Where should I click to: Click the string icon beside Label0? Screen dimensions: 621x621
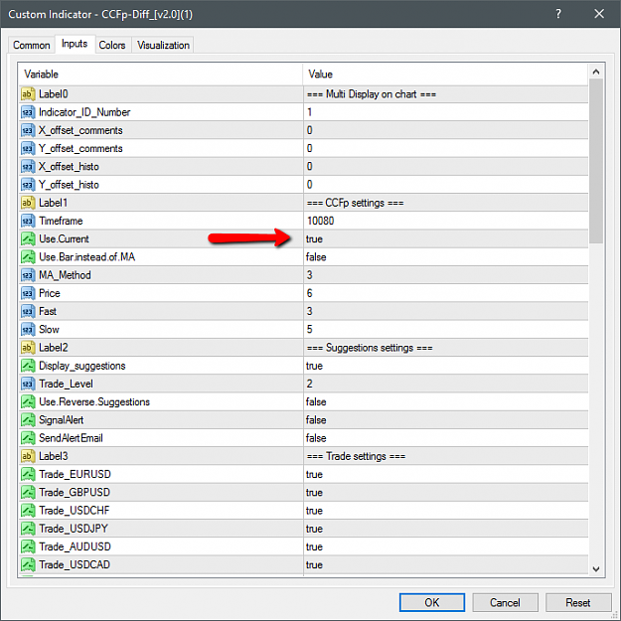click(28, 94)
